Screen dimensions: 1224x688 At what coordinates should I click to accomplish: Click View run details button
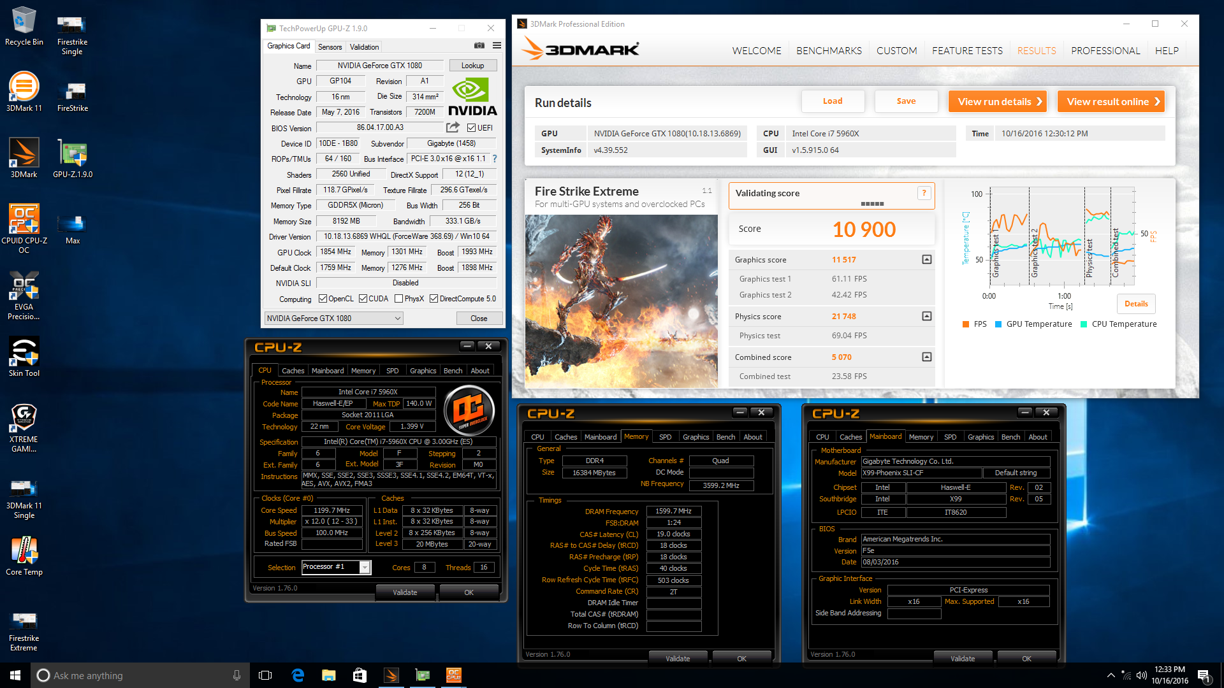coord(998,101)
